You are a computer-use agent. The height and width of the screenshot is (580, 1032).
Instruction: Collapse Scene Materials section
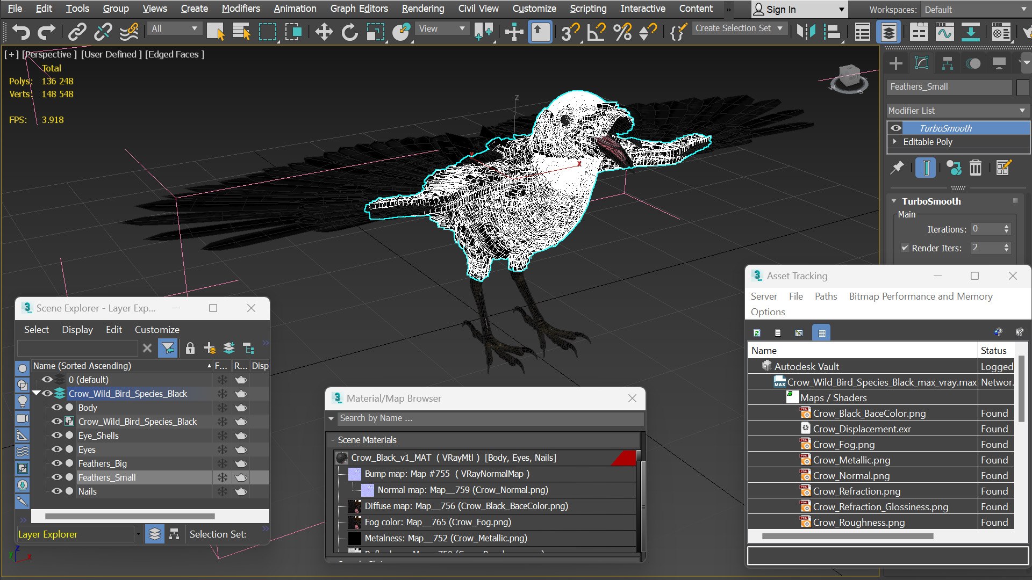(333, 440)
